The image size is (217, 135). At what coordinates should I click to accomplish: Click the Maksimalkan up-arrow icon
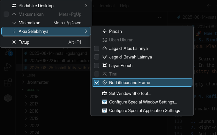[14, 14]
